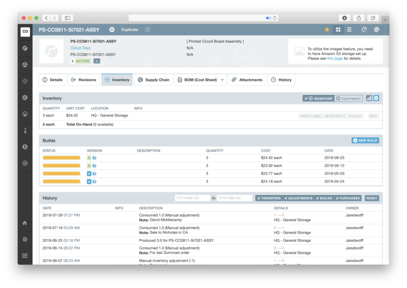Click the first build's yellow status bar

click(62, 158)
